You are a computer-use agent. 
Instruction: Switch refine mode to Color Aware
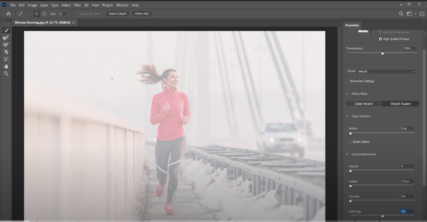364,103
